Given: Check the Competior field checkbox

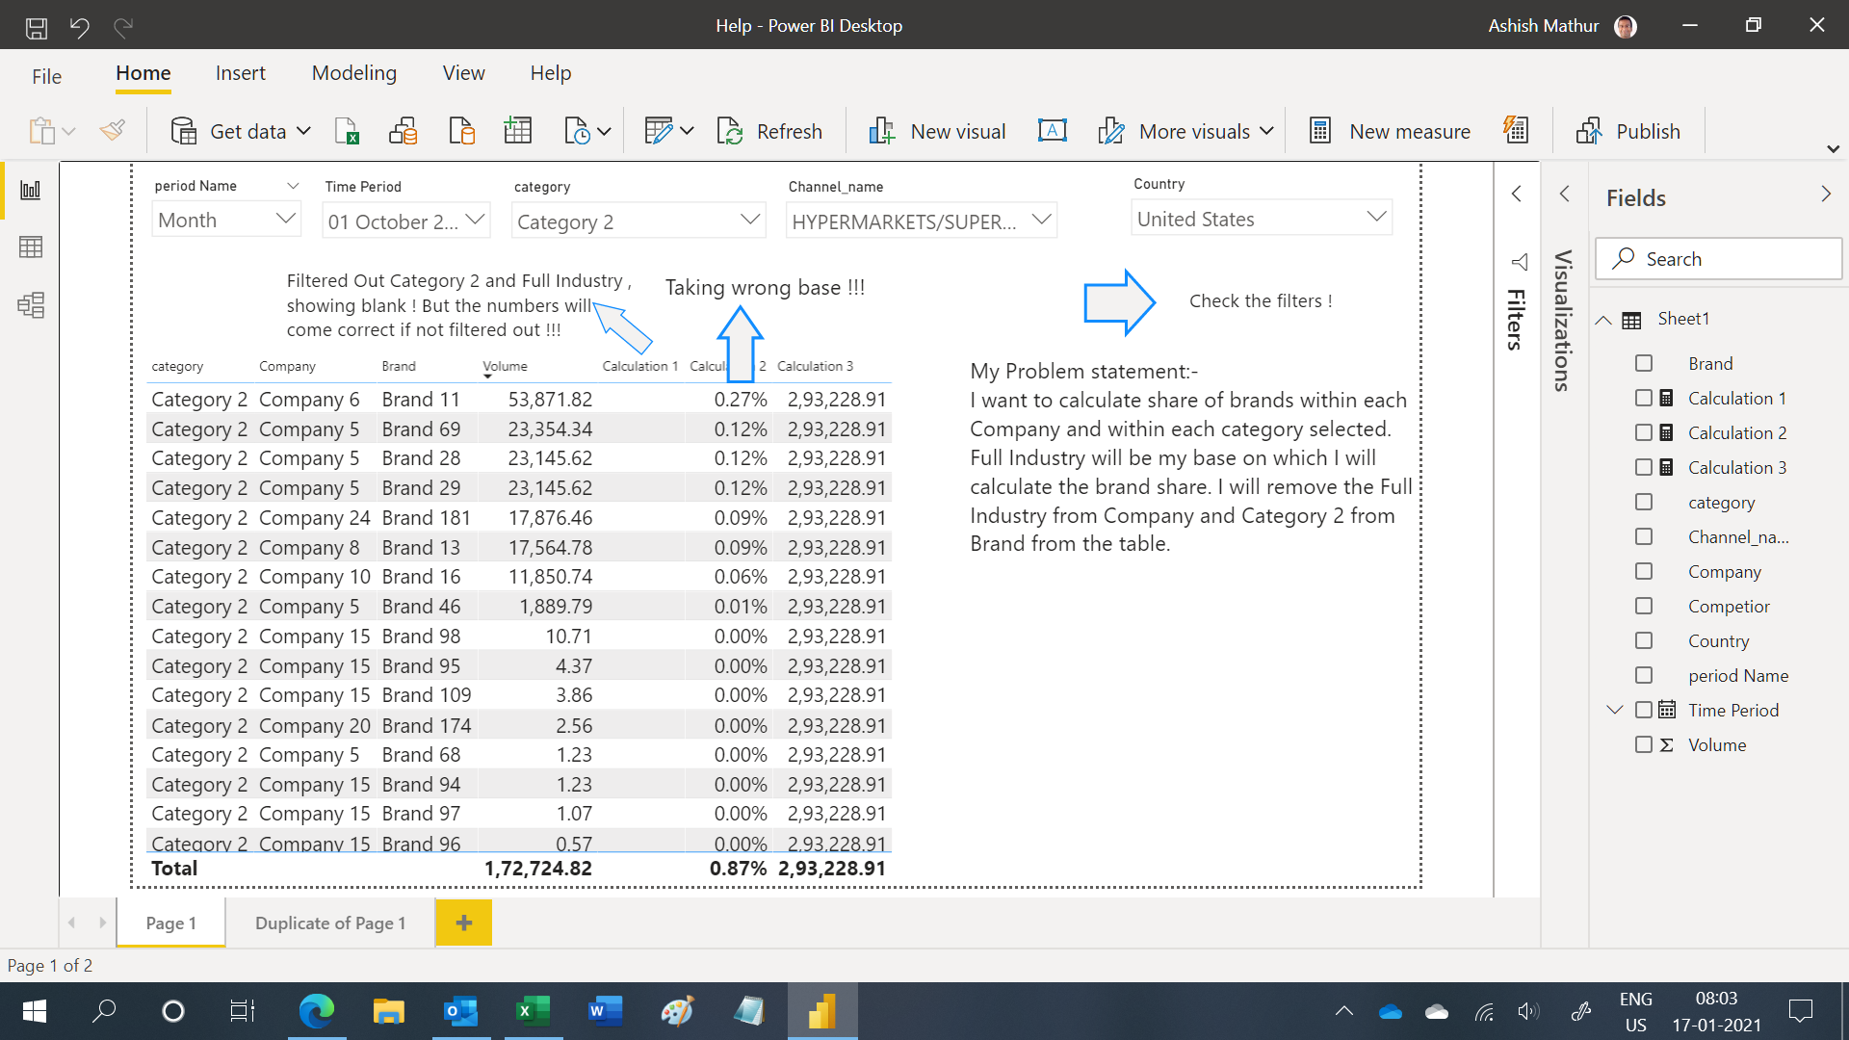Looking at the screenshot, I should [1644, 606].
